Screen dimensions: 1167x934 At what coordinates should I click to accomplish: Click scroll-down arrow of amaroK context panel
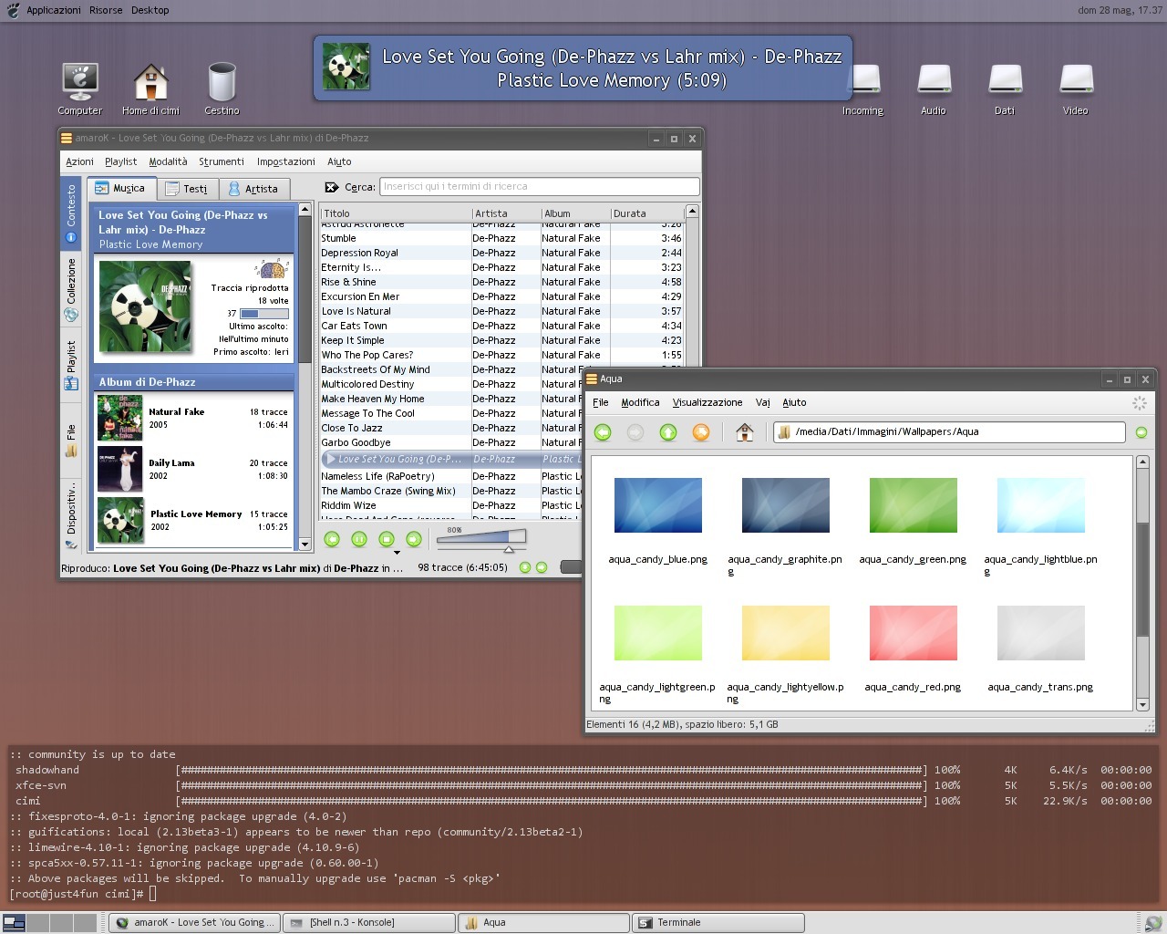(x=305, y=545)
